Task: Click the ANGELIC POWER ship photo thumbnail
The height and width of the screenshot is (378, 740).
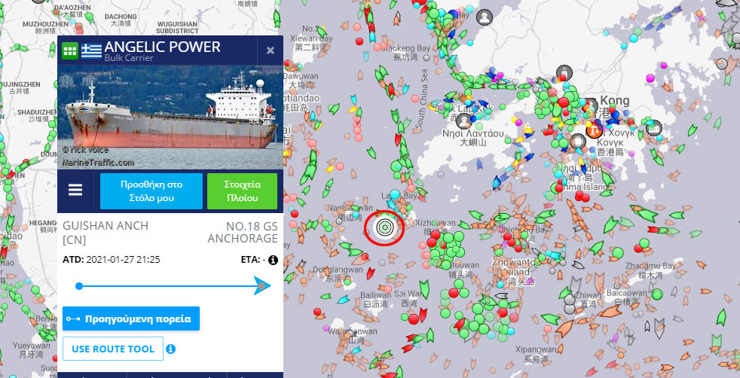Action: 170,117
